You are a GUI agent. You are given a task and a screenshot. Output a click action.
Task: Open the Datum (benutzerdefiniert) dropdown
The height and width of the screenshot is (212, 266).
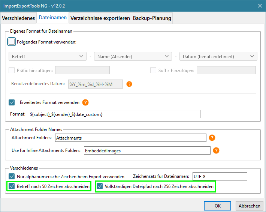click(218, 57)
